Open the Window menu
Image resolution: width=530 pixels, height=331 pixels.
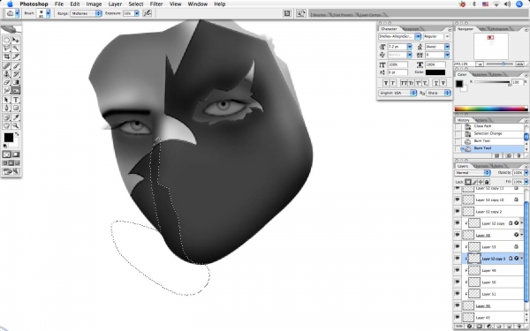coord(197,4)
